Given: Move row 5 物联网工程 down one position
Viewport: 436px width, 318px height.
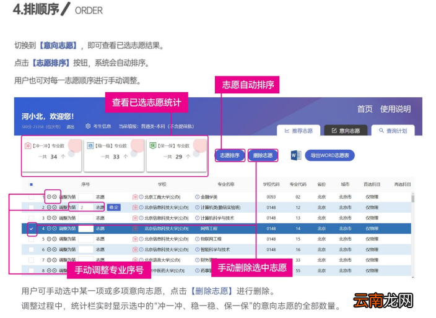Looking at the screenshot, I should (x=54, y=239).
